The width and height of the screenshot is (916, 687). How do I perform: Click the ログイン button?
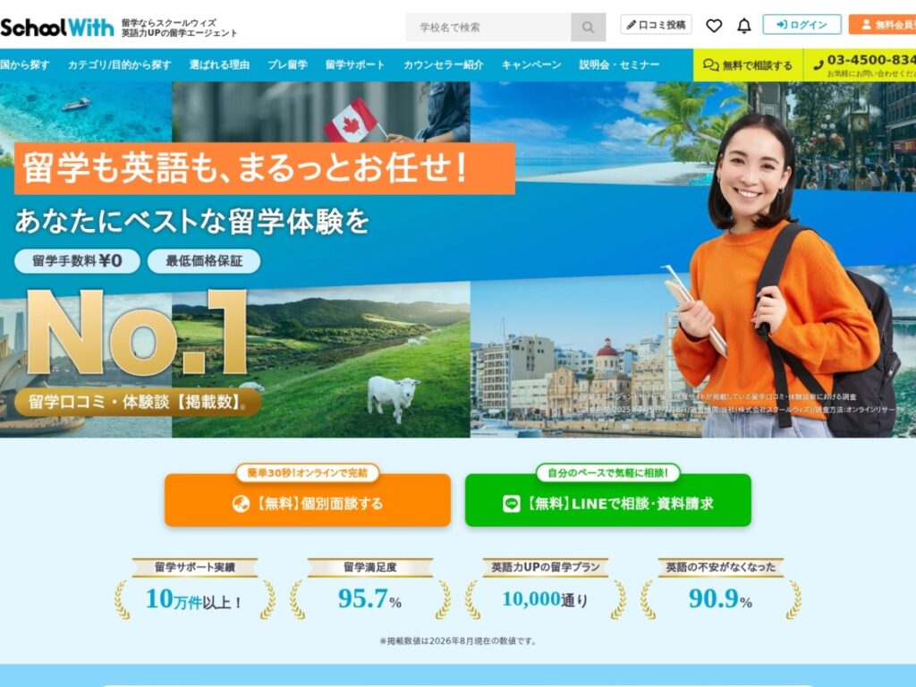pyautogui.click(x=801, y=24)
